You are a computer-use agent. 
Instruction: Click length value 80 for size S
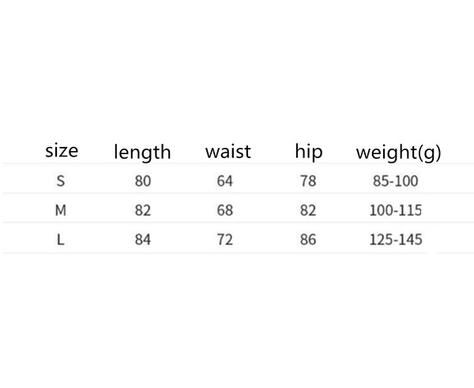coord(143,181)
